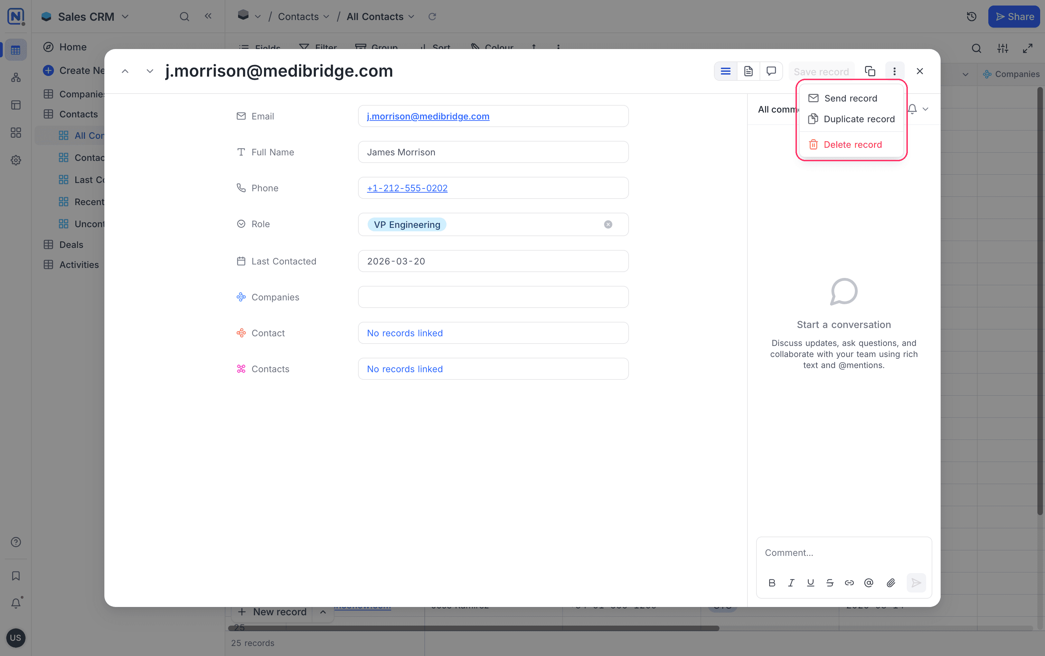
Task: Click the Last Contacted date field
Action: click(493, 261)
